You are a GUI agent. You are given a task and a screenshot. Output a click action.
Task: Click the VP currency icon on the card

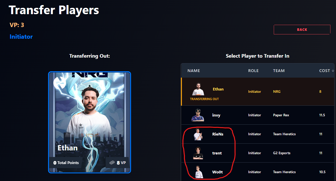[112, 163]
